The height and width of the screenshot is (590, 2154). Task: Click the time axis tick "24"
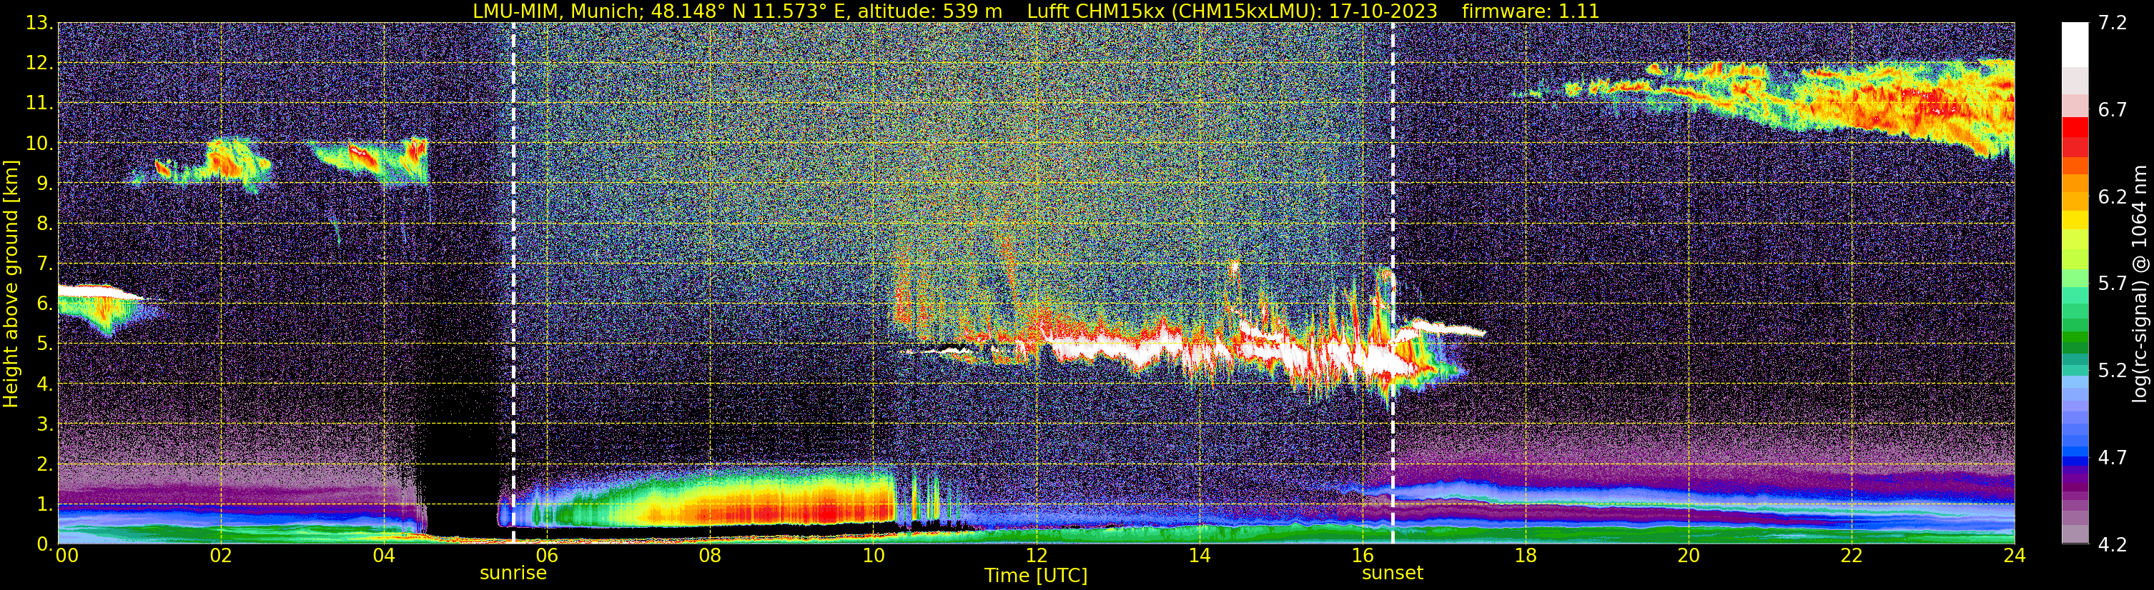(2015, 556)
